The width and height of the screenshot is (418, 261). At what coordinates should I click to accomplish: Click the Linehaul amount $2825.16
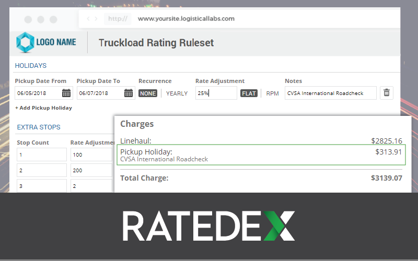[x=387, y=140]
